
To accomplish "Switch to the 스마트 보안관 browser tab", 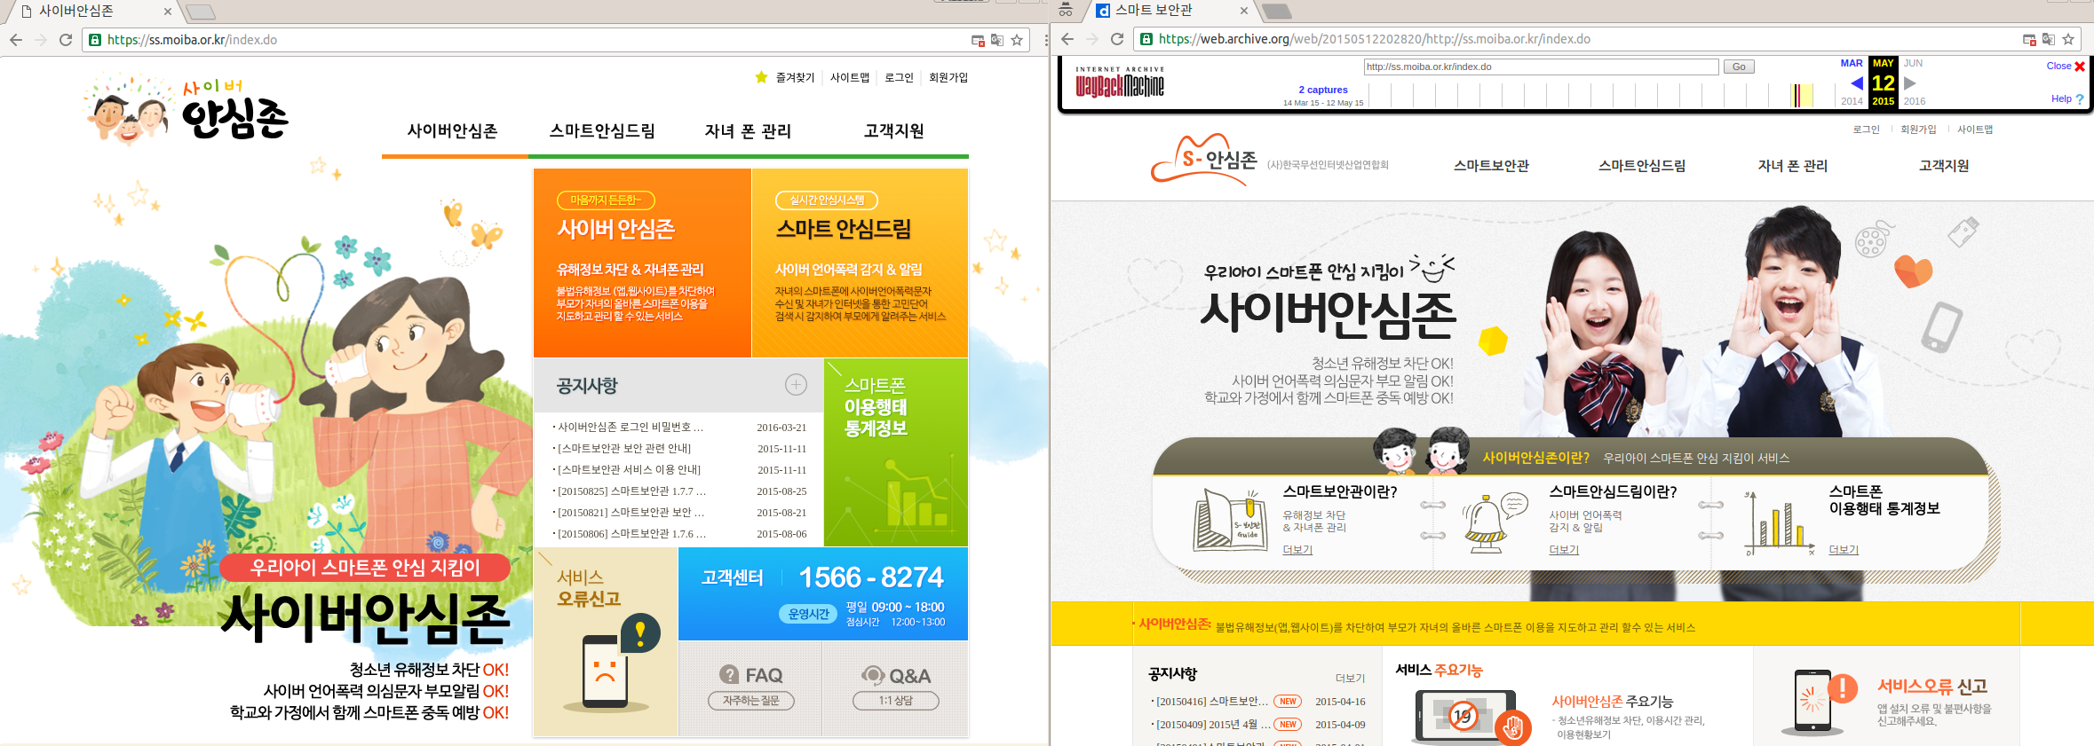I will 1163,11.
